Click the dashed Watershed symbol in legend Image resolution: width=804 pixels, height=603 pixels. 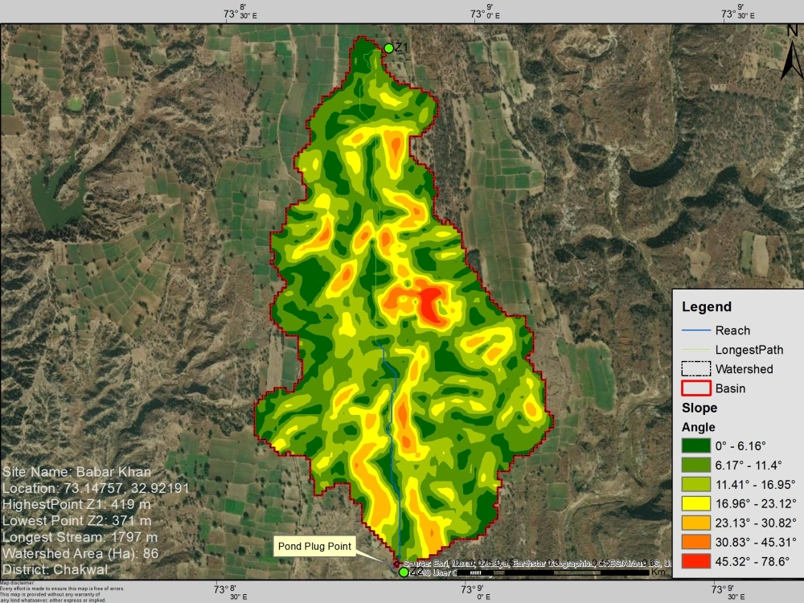(696, 369)
